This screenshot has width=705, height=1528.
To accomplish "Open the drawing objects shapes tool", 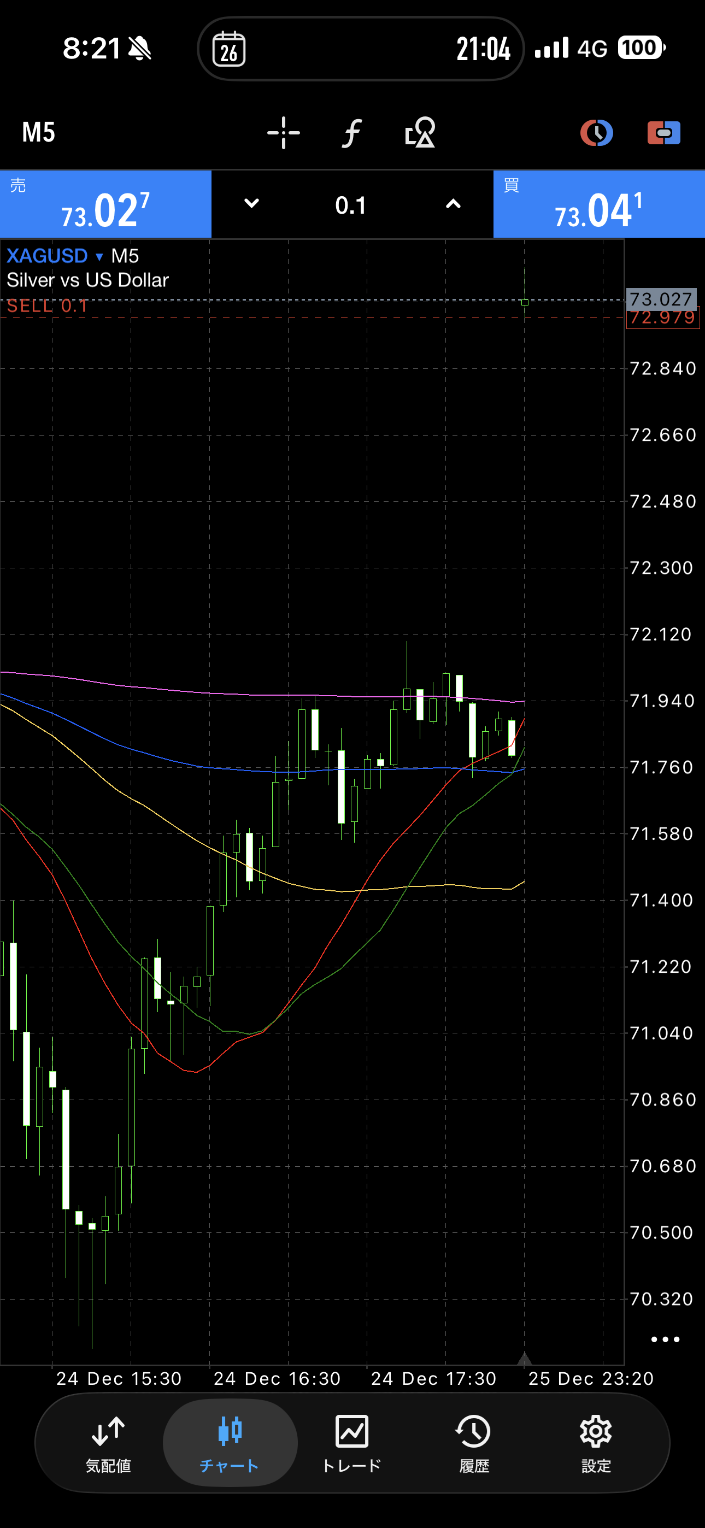I will pos(420,132).
